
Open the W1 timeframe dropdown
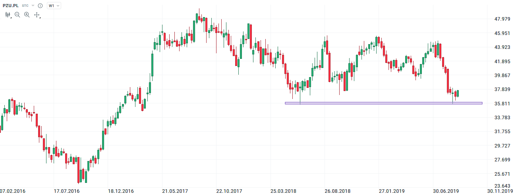coord(54,6)
